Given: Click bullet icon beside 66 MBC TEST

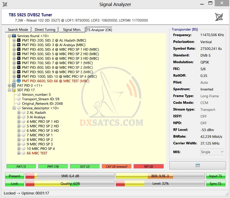Looking at the screenshot, I should [x=24, y=153].
